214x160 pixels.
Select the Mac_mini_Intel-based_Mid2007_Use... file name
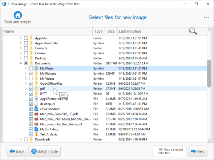coord(65,119)
